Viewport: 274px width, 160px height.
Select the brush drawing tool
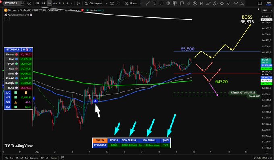(208, 3)
